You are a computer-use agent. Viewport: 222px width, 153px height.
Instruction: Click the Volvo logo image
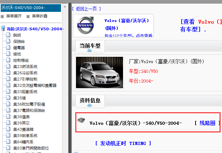pos(85,25)
